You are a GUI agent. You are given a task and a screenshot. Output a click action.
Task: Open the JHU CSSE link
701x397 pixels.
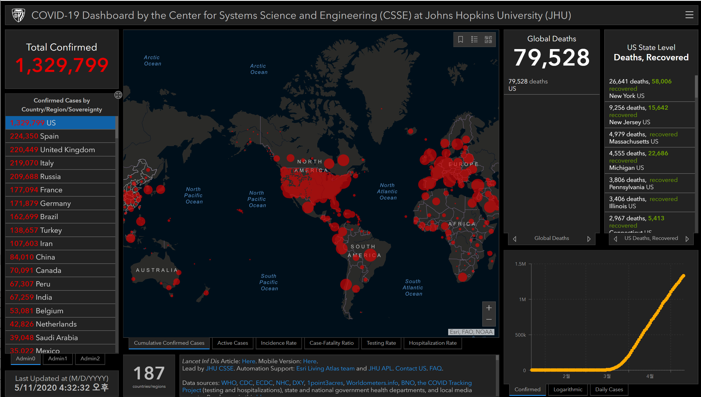click(x=220, y=368)
